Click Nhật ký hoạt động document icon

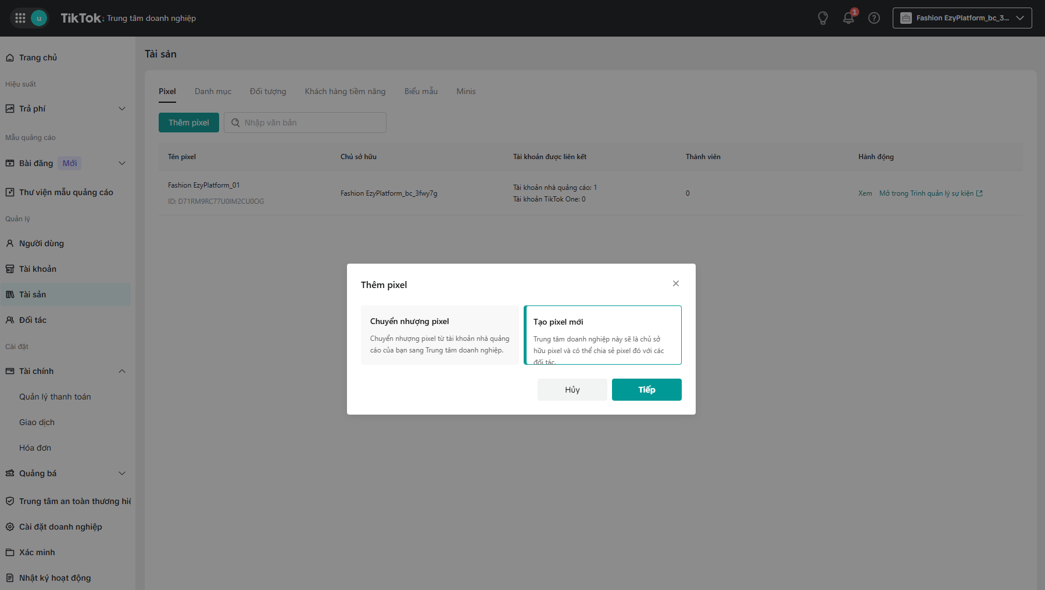tap(10, 578)
